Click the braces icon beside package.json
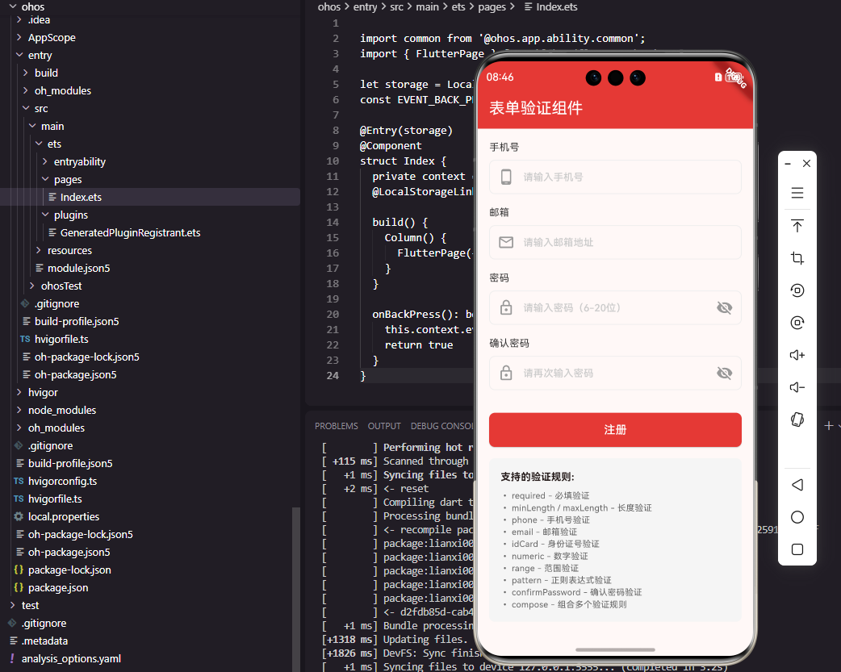This screenshot has height=672, width=841. click(x=19, y=587)
